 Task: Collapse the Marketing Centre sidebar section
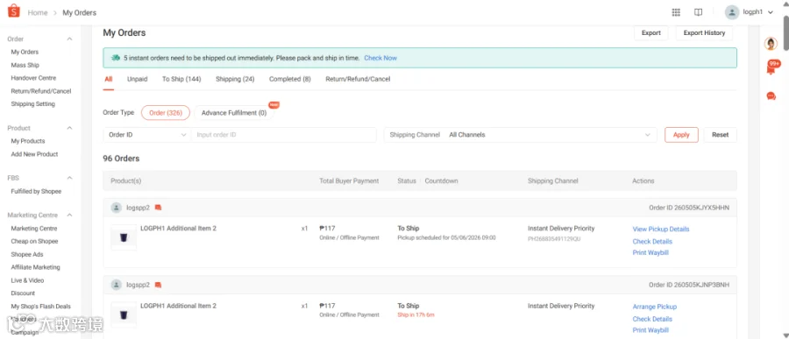70,215
